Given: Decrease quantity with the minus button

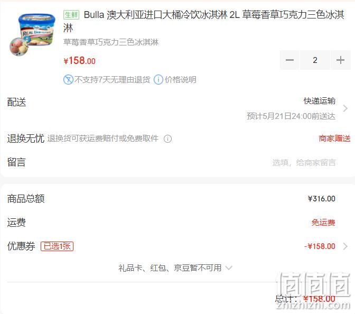Looking at the screenshot, I should click(289, 60).
